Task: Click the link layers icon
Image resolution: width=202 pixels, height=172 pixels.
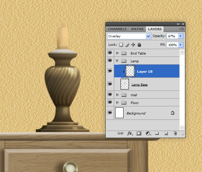Action: [120, 134]
